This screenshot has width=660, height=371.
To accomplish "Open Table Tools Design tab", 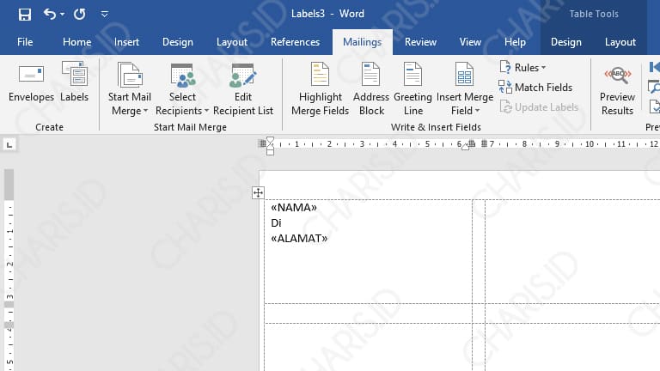I will point(566,42).
